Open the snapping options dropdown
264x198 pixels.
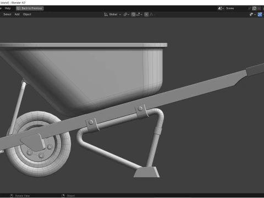pyautogui.click(x=139, y=14)
